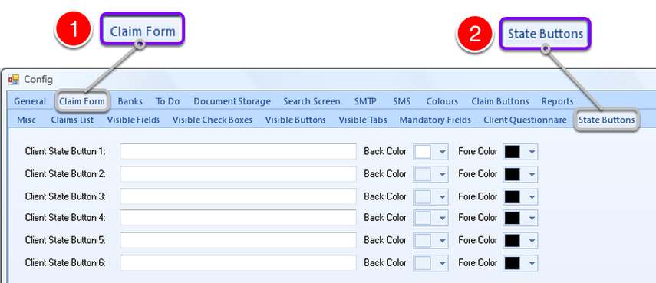Switch to the Claim Form tab
The height and width of the screenshot is (283, 656).
[x=82, y=101]
